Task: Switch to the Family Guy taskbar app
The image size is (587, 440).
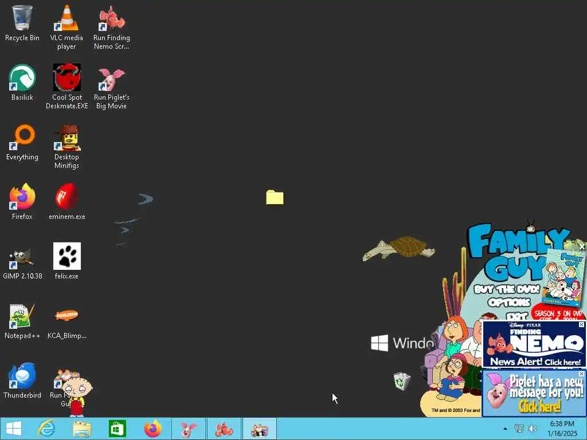Action: tap(260, 429)
